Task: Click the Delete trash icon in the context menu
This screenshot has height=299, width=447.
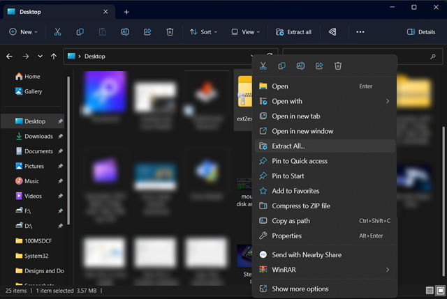Action: (338, 66)
